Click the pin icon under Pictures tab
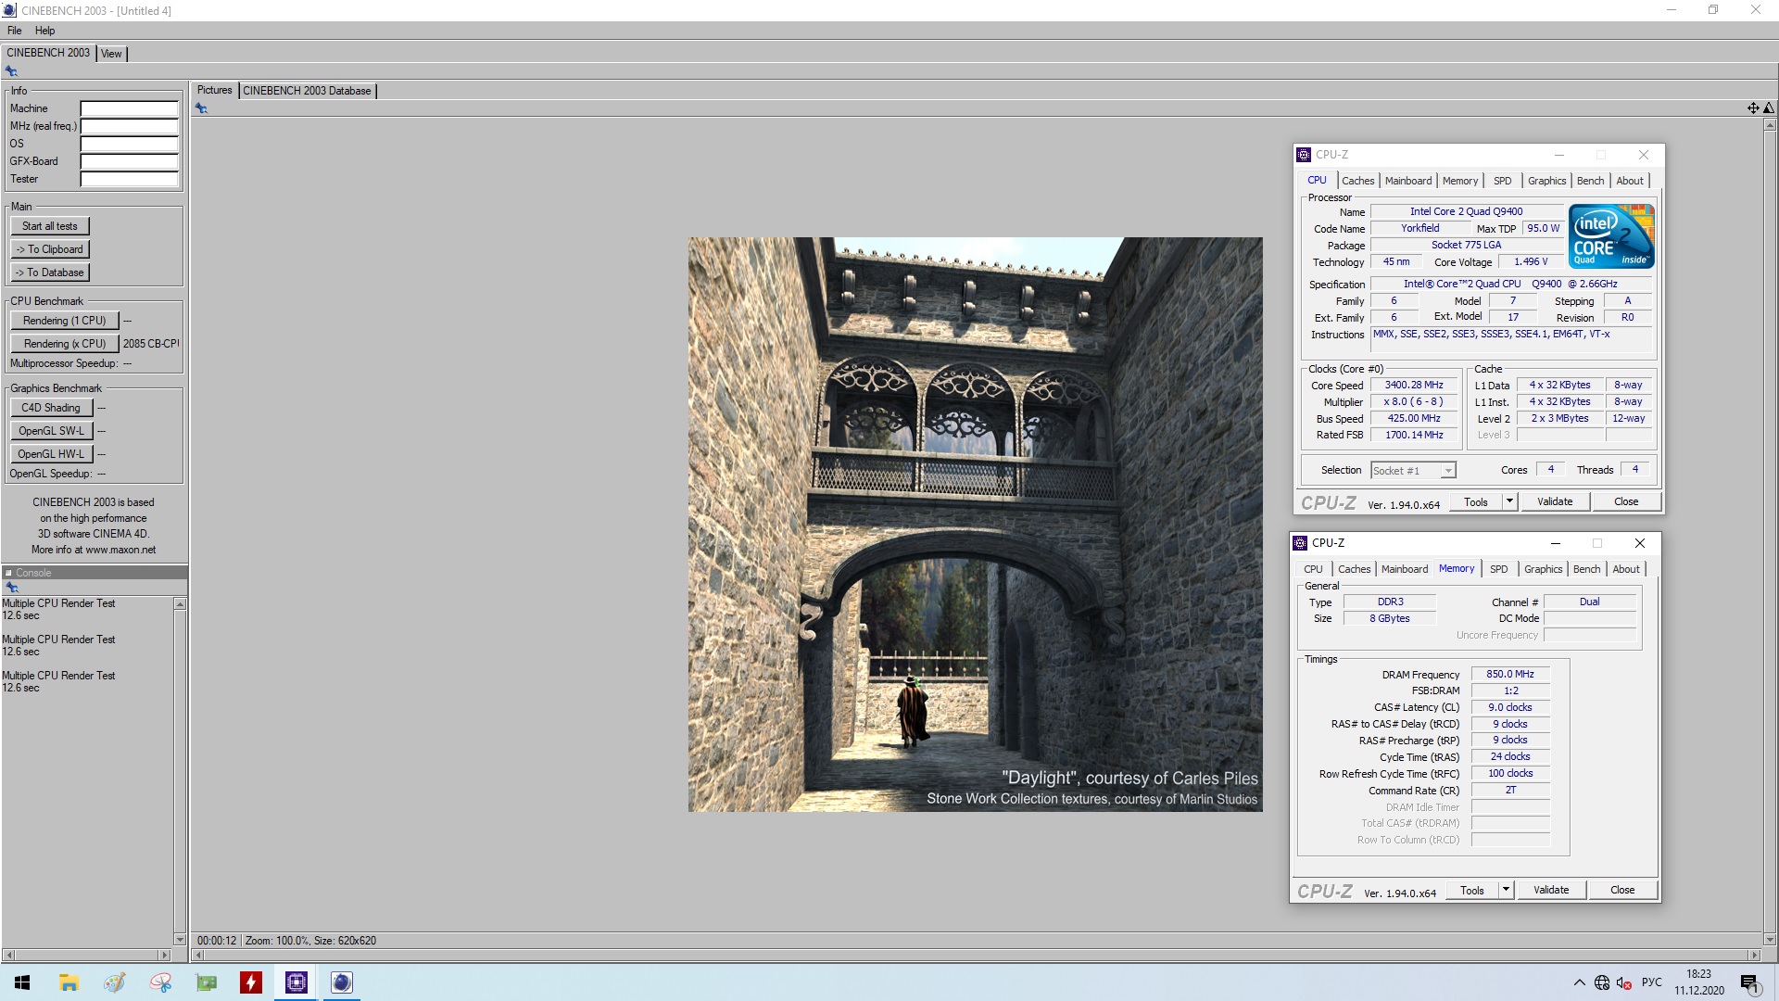 tap(201, 108)
